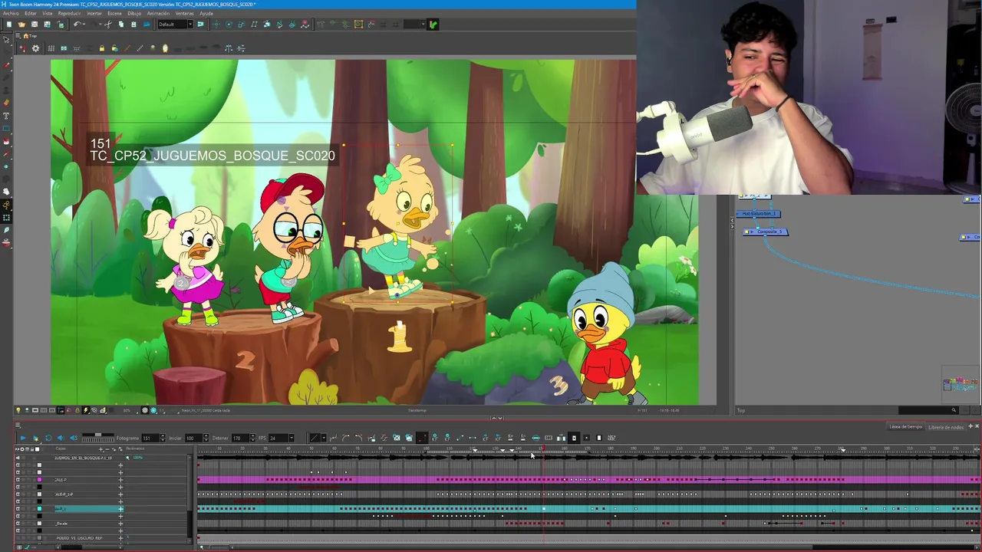Toggle the grid display icon

point(51,48)
